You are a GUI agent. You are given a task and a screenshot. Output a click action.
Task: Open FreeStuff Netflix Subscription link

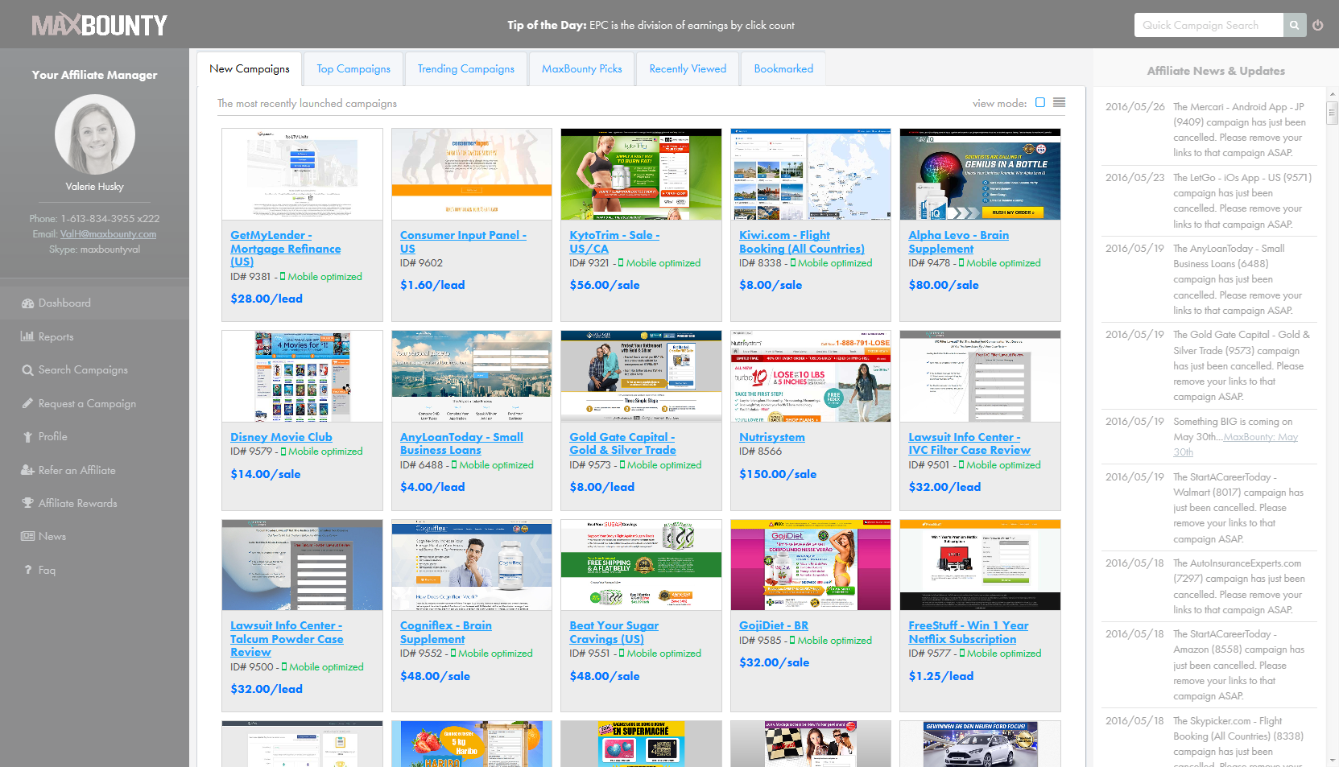(x=968, y=632)
